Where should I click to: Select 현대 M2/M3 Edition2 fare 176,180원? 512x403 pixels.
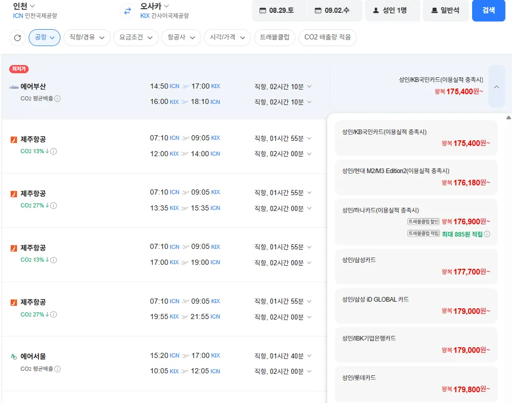point(416,177)
